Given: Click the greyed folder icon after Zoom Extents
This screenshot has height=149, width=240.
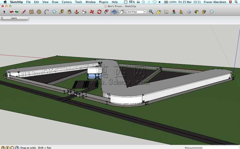Looking at the screenshot, I should (166, 12).
